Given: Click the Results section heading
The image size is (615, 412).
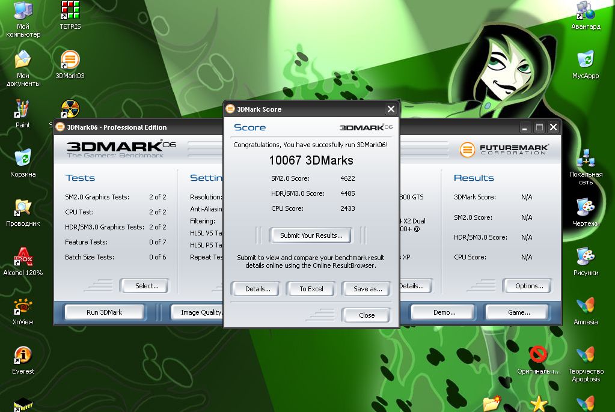Looking at the screenshot, I should 473,178.
